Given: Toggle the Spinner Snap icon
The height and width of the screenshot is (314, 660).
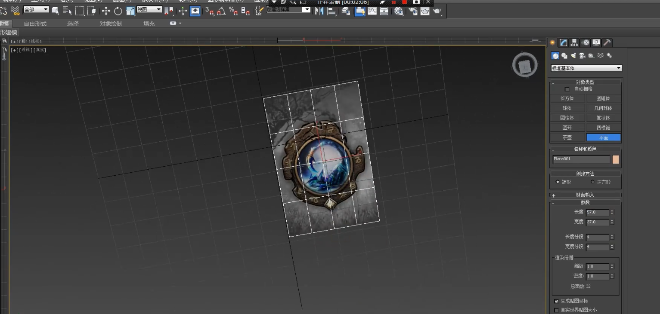Looking at the screenshot, I should coord(245,11).
